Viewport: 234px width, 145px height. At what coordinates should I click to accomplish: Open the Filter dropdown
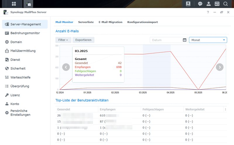tap(63, 40)
